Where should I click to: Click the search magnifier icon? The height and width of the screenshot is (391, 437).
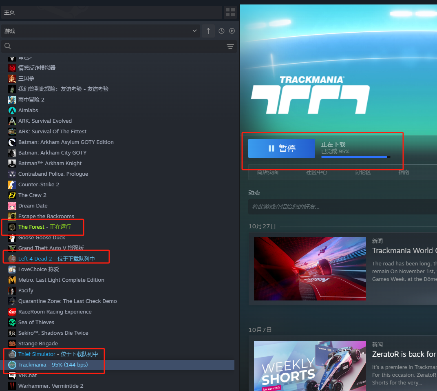point(8,46)
